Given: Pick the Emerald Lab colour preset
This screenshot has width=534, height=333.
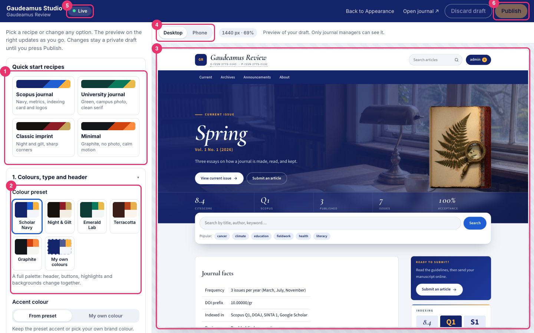Looking at the screenshot, I should (x=92, y=216).
